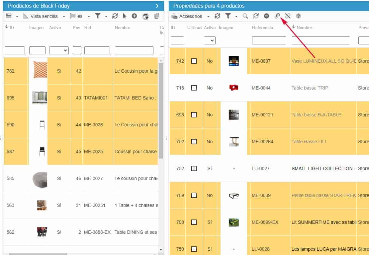Toggle Utilizado checkbox for LU-0027 row
Image resolution: width=369 pixels, height=255 pixels.
tap(194, 168)
